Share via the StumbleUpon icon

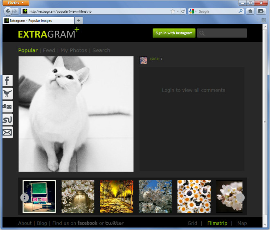(7, 120)
